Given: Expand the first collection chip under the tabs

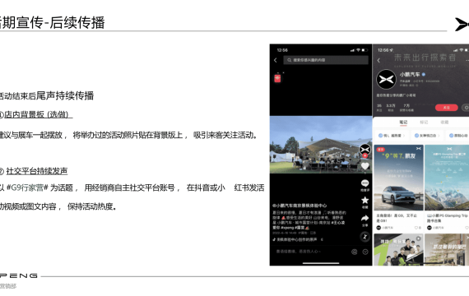Looking at the screenshot, I should [392, 136].
